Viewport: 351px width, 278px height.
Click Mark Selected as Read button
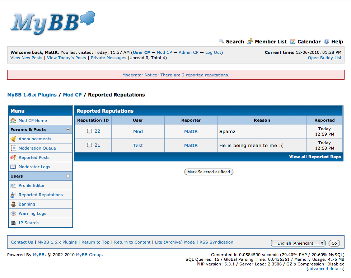pos(209,172)
